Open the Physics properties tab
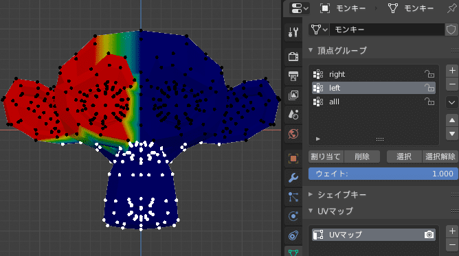This screenshot has width=459, height=256. [x=293, y=216]
